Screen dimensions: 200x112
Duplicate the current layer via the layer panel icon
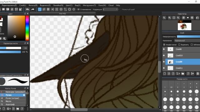pyautogui.click(x=188, y=73)
